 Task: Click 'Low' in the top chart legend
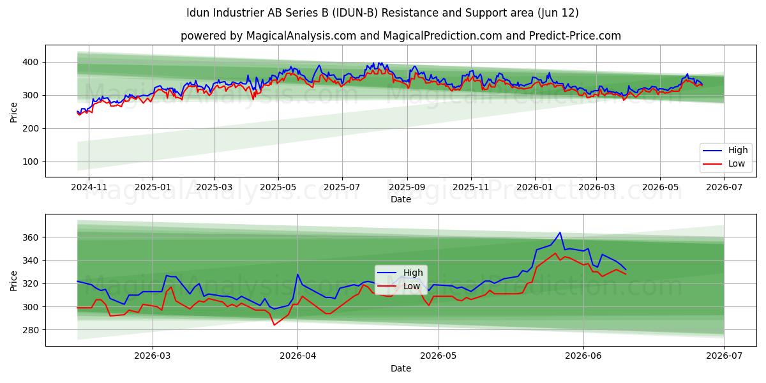point(737,163)
